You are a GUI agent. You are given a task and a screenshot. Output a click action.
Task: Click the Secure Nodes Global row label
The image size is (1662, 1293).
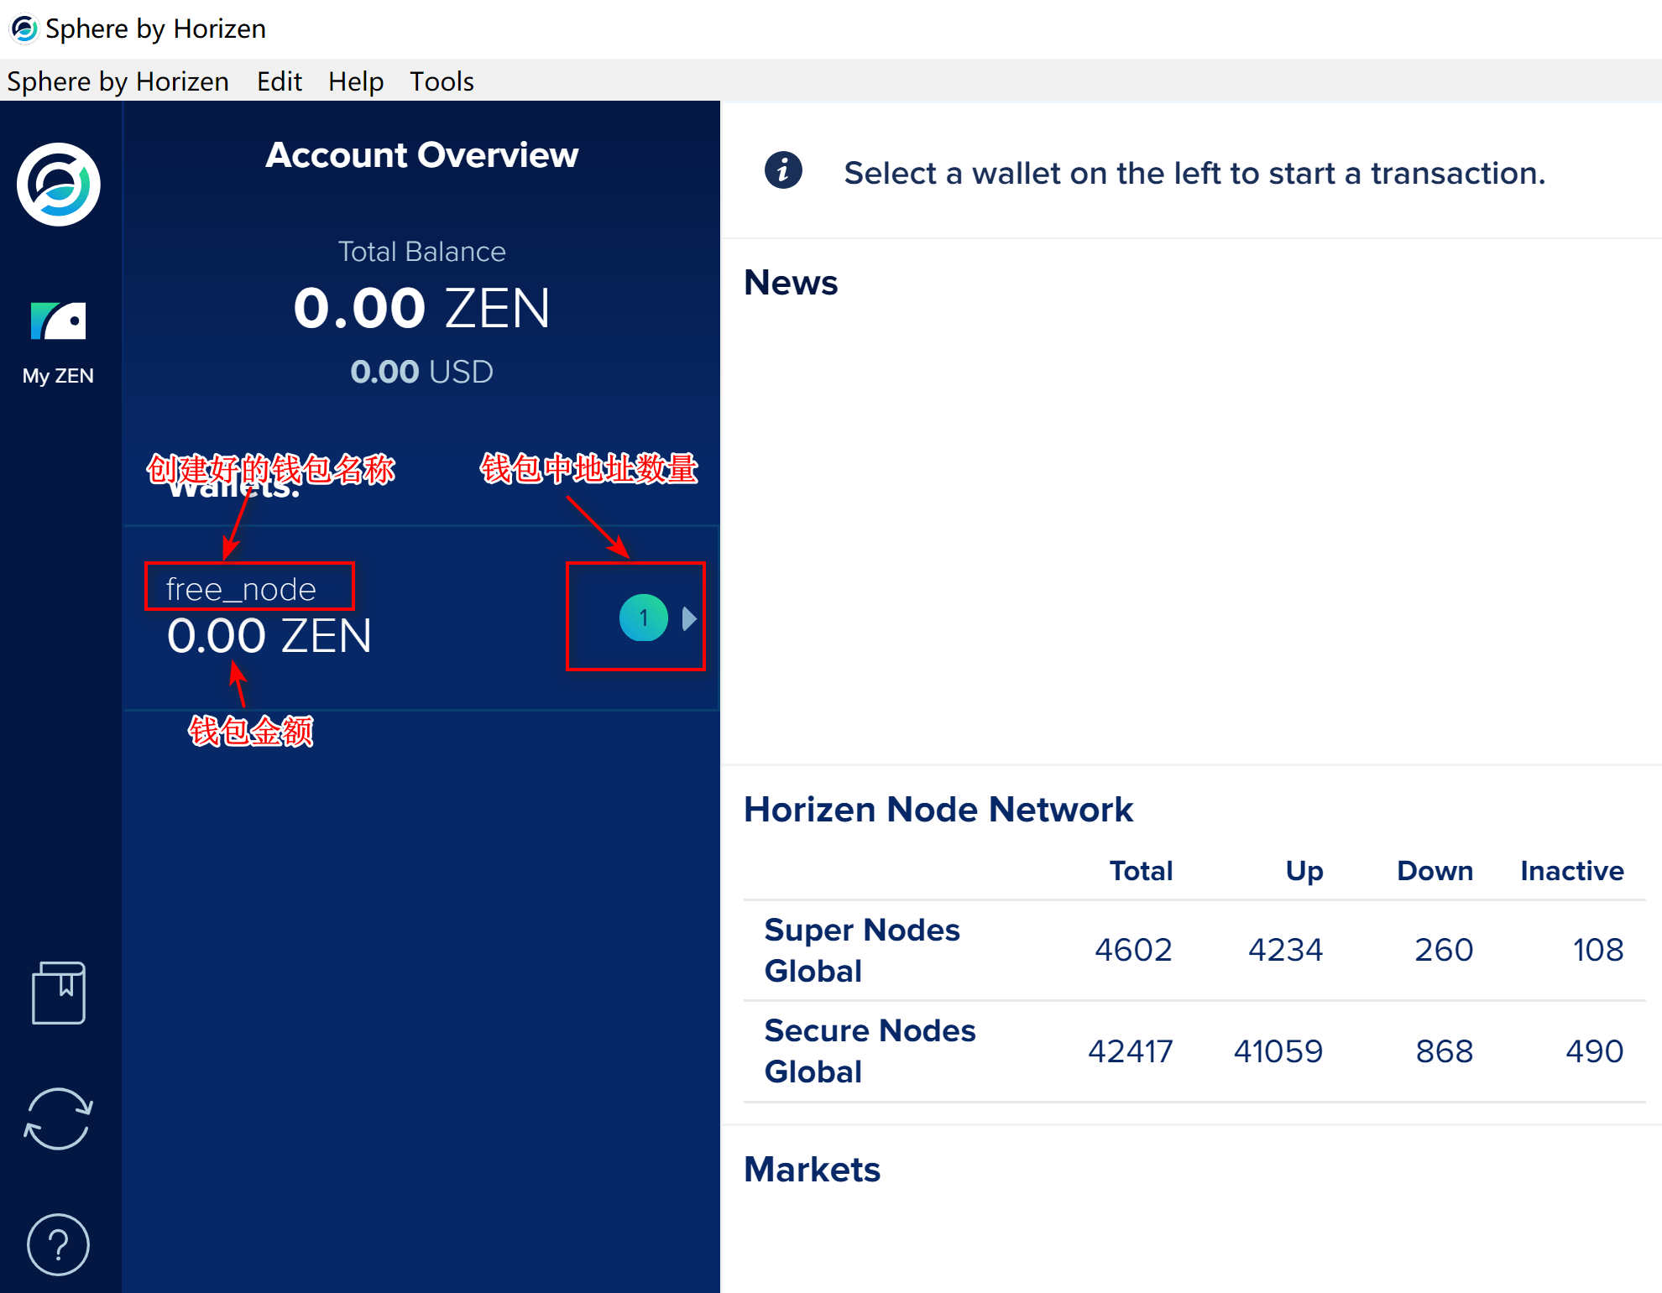pyautogui.click(x=870, y=1051)
